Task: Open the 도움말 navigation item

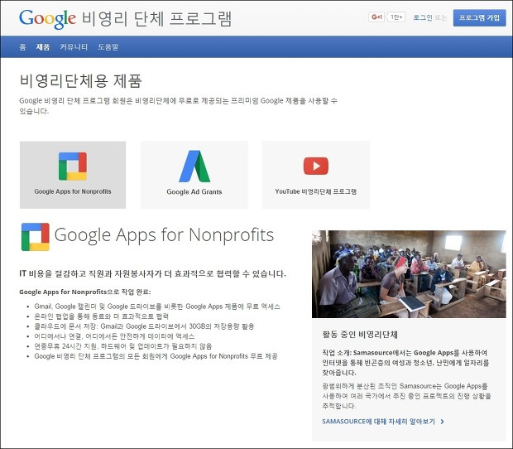Action: click(x=108, y=47)
